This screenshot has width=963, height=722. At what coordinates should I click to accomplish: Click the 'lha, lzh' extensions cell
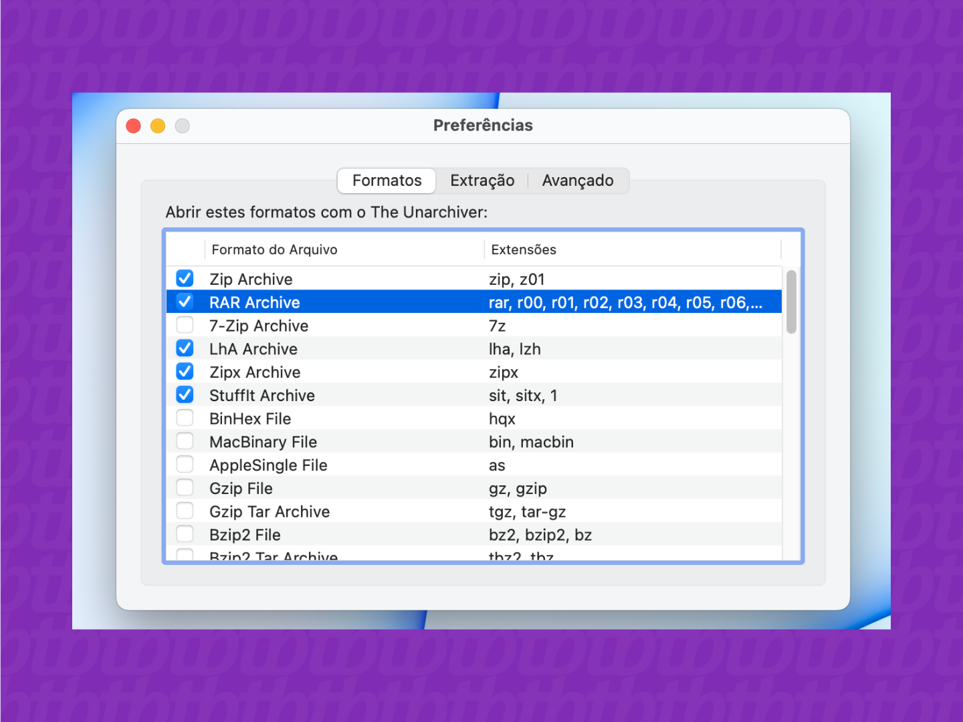514,349
